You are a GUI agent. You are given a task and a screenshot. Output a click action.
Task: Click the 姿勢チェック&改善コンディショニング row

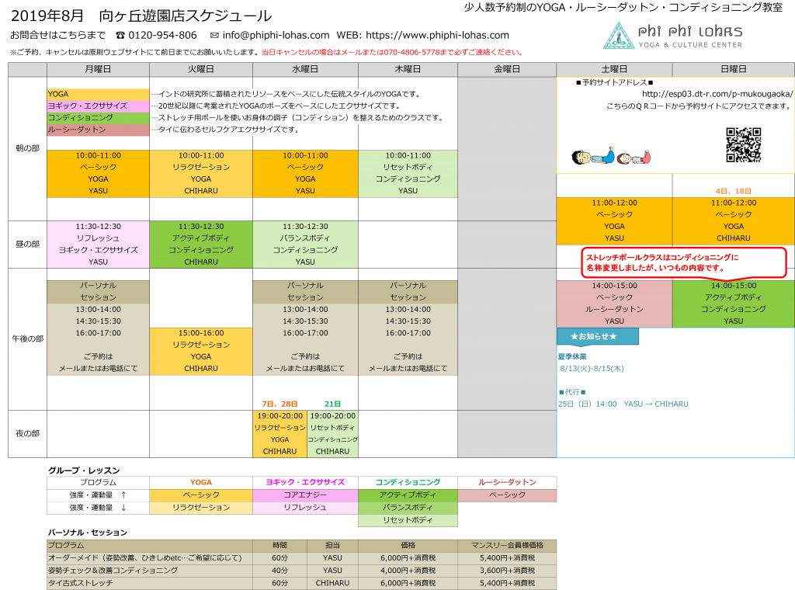(x=302, y=571)
